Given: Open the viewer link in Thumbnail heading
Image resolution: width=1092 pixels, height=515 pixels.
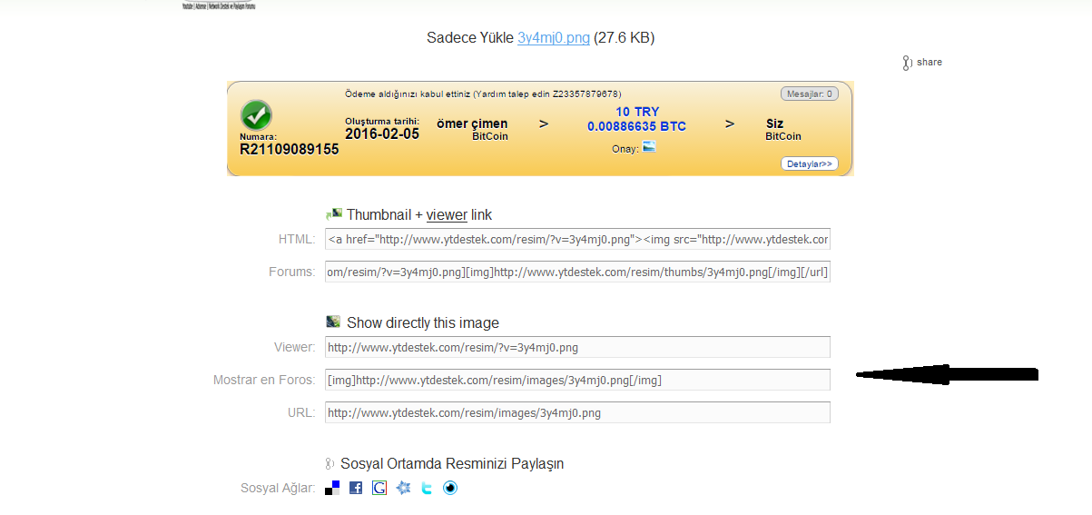Looking at the screenshot, I should (447, 215).
